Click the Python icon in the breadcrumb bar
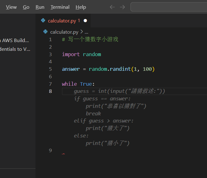Viewport: 207px width, 178px height. 45,32
